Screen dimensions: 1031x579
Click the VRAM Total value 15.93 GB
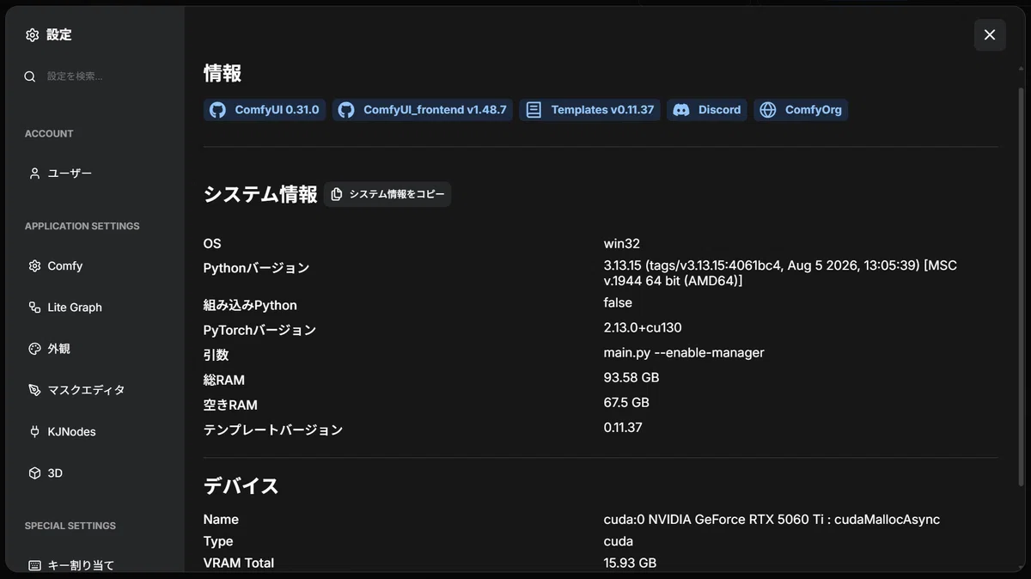click(630, 564)
